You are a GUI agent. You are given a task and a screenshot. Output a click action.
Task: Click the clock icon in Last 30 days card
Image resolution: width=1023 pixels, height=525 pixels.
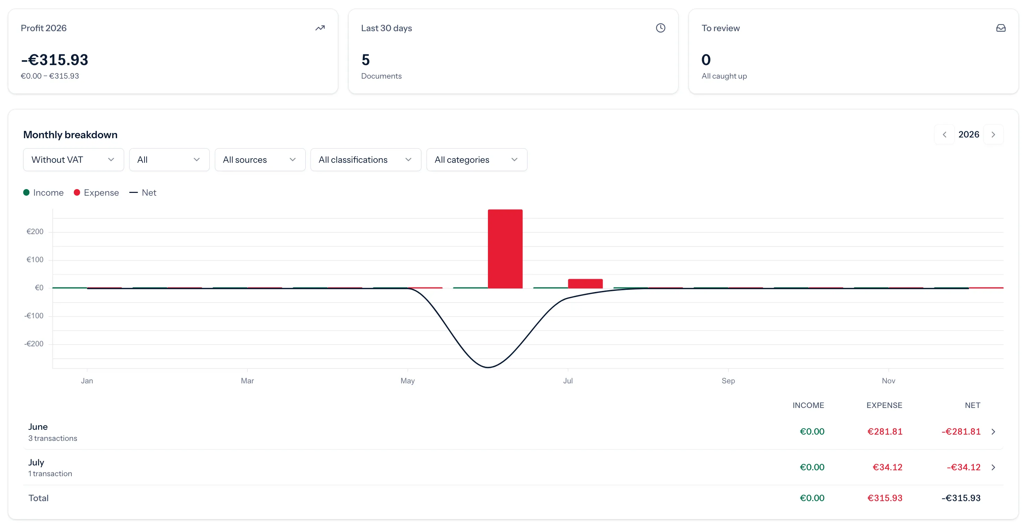pyautogui.click(x=660, y=28)
